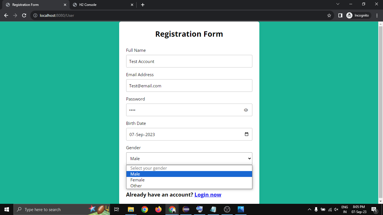
Task: Open the browser side panel icon
Action: (x=340, y=15)
